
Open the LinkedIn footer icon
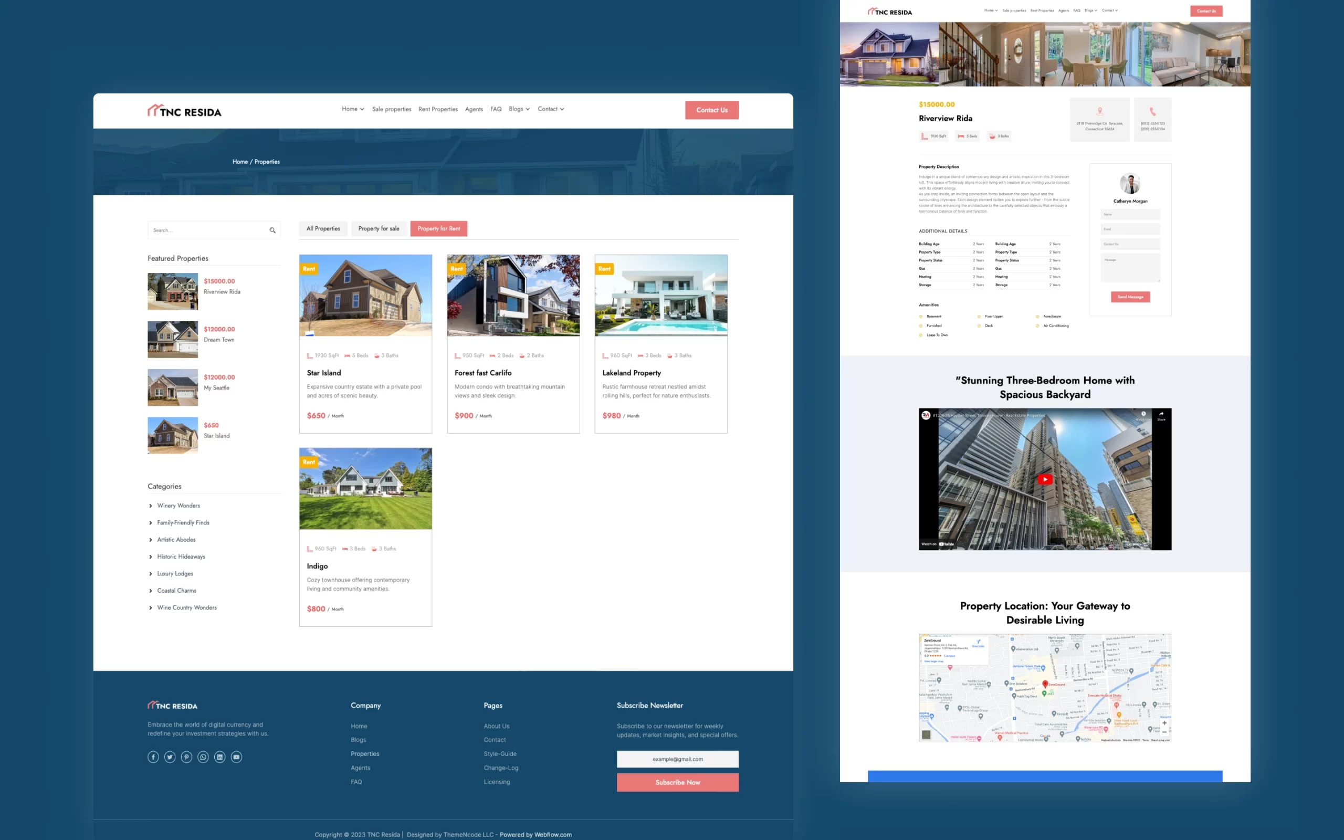pyautogui.click(x=220, y=757)
